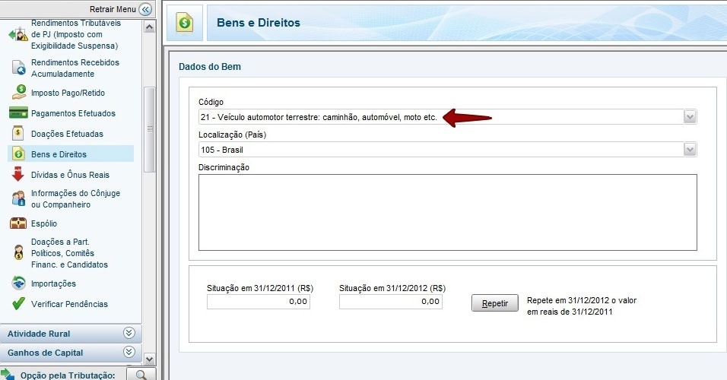This screenshot has width=727, height=380.
Task: Click the magnifier button beside Opção pela Tributação
Action: pos(141,375)
